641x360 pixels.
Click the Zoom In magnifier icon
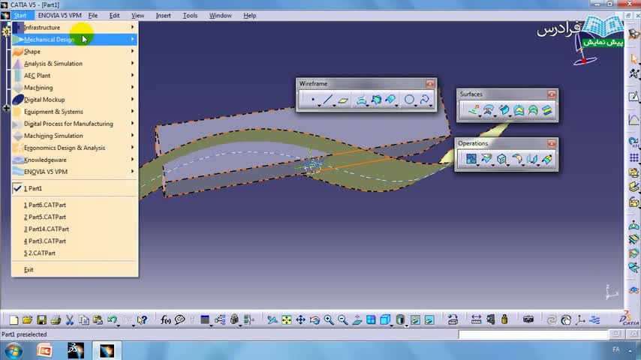(329, 320)
